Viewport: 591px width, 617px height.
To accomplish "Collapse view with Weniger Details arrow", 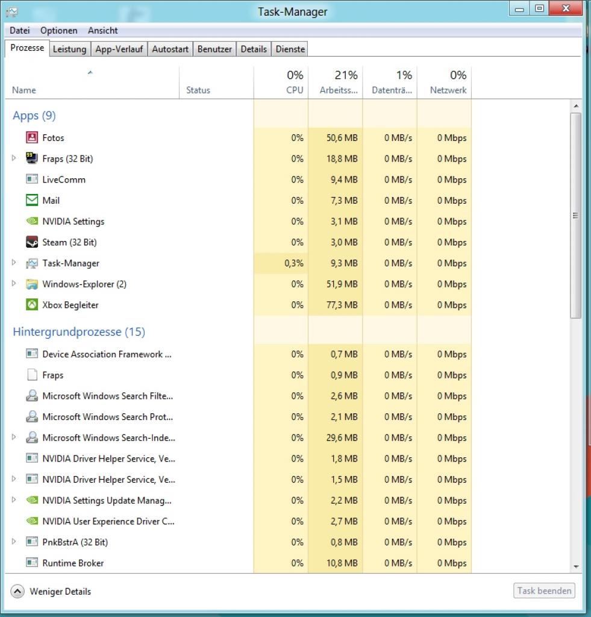I will 17,591.
